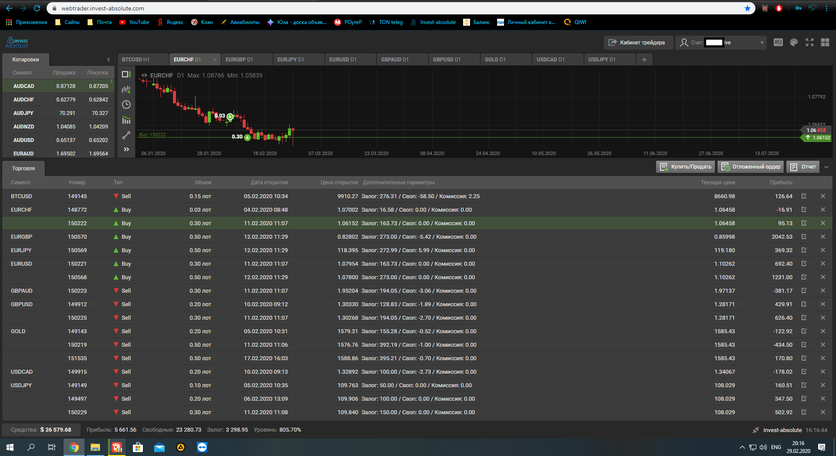Close the EURCHF D1 chart tab
Screen dimensions: 836x456
tap(215, 60)
